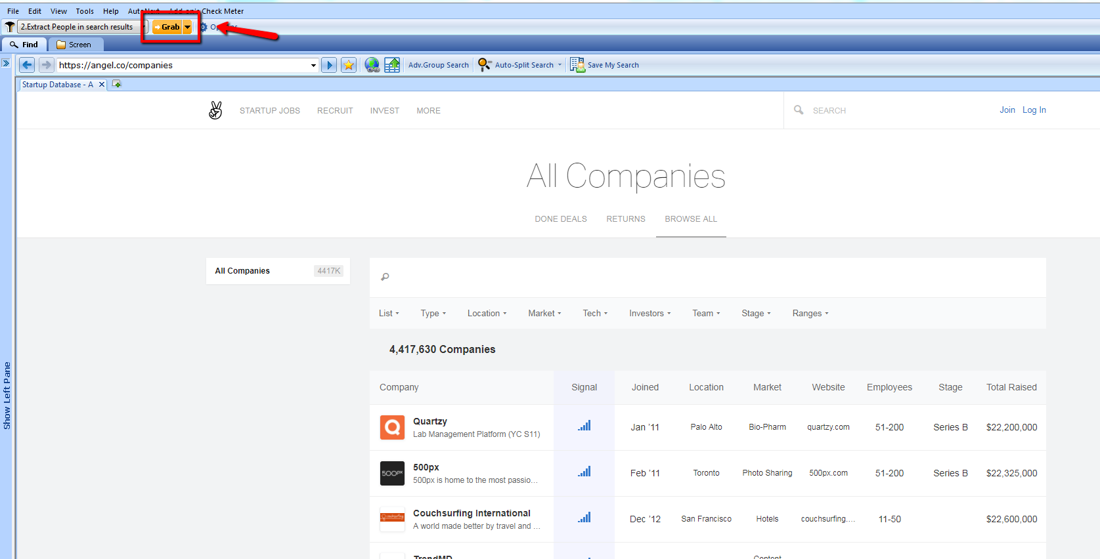This screenshot has height=559, width=1100.
Task: Open the File menu
Action: pos(13,11)
